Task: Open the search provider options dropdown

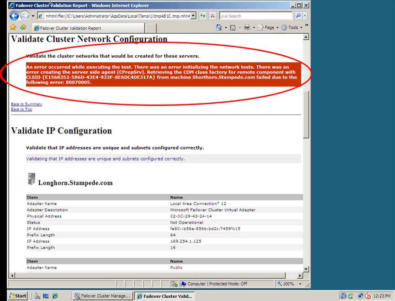Action: [305, 16]
